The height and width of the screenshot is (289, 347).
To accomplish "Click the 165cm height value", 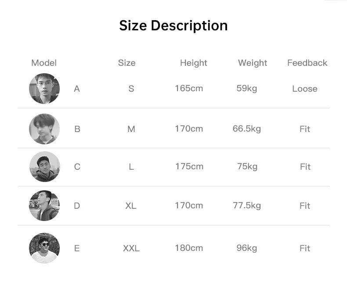I will tap(189, 88).
